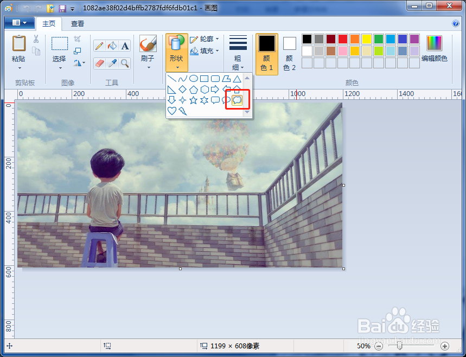Click the shapes gallery scroll down arrow
The height and width of the screenshot is (357, 466).
pyautogui.click(x=247, y=112)
